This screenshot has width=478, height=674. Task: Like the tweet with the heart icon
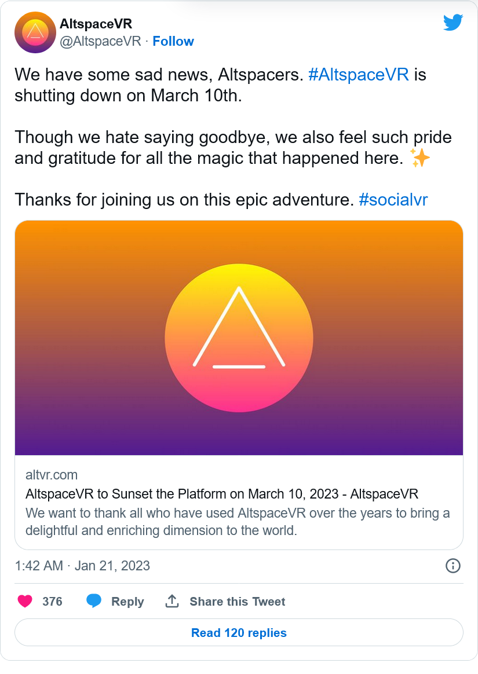click(x=25, y=601)
